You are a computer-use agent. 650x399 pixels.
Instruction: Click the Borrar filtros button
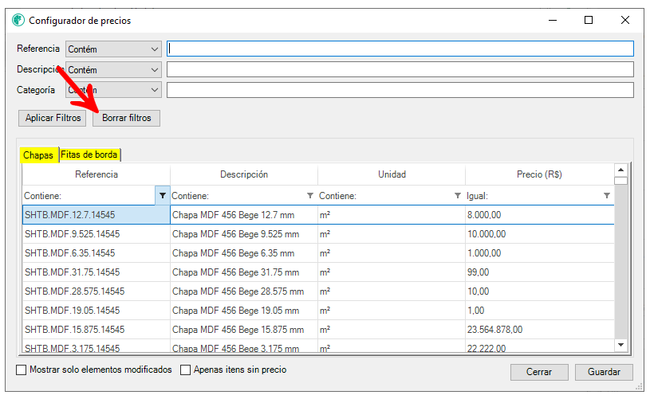click(126, 118)
